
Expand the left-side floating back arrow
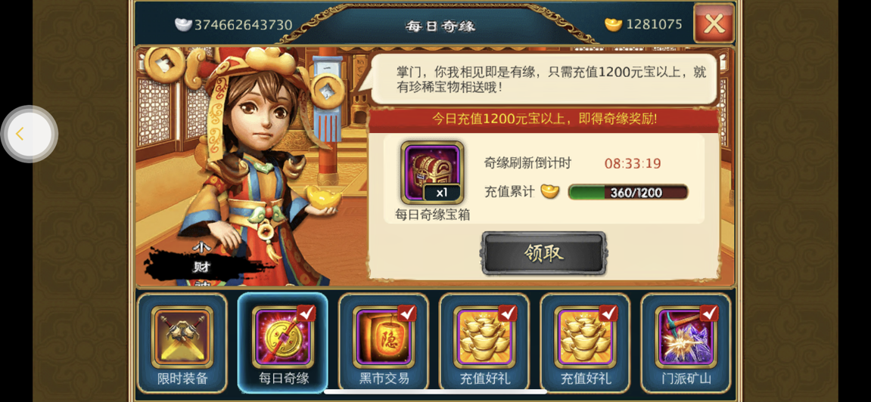tap(29, 134)
